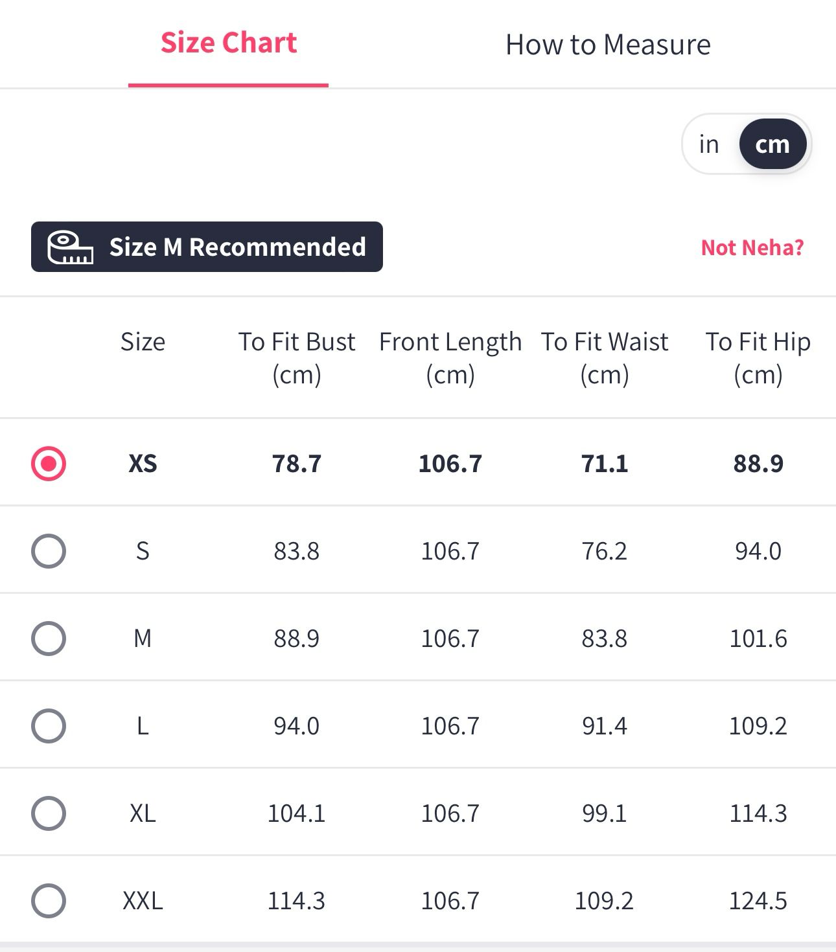836x952 pixels.
Task: Open the Size Chart tab
Action: (x=228, y=43)
